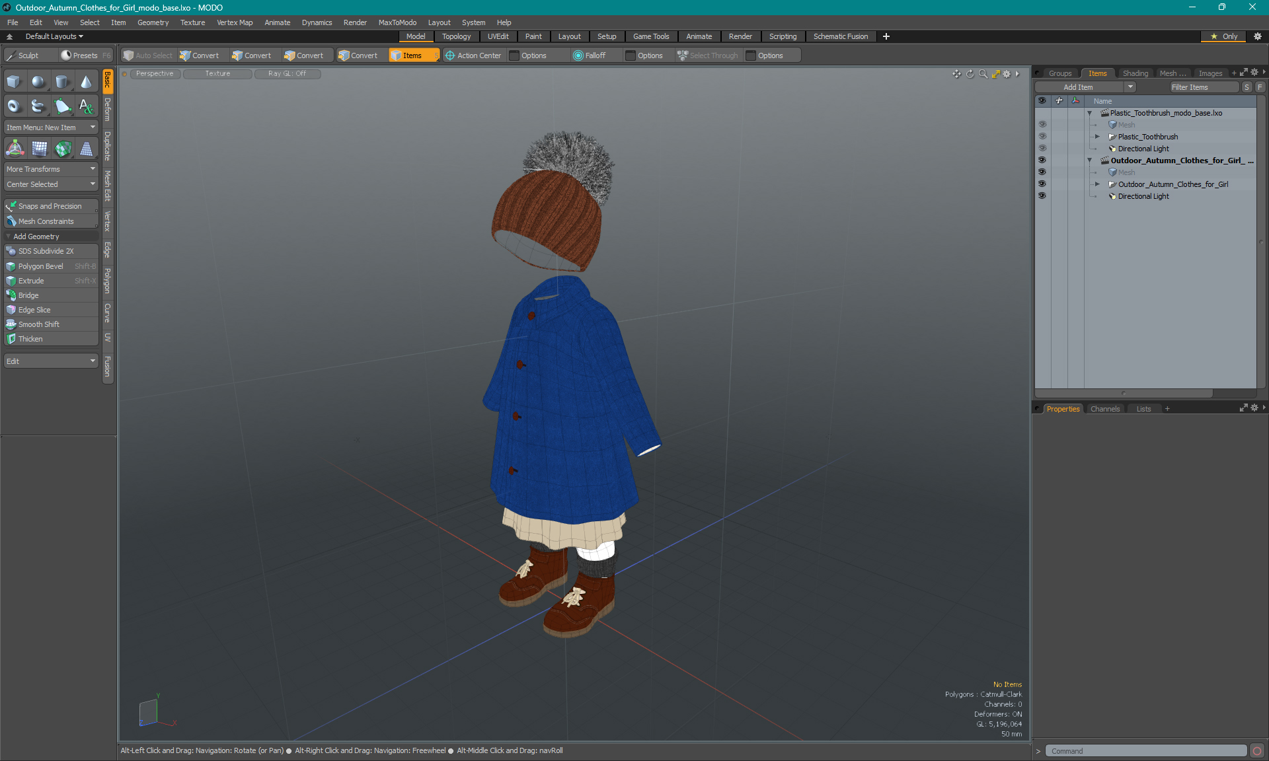Collapse the Plastic_Toothbrush_modo_base.lxo scene

1089,113
